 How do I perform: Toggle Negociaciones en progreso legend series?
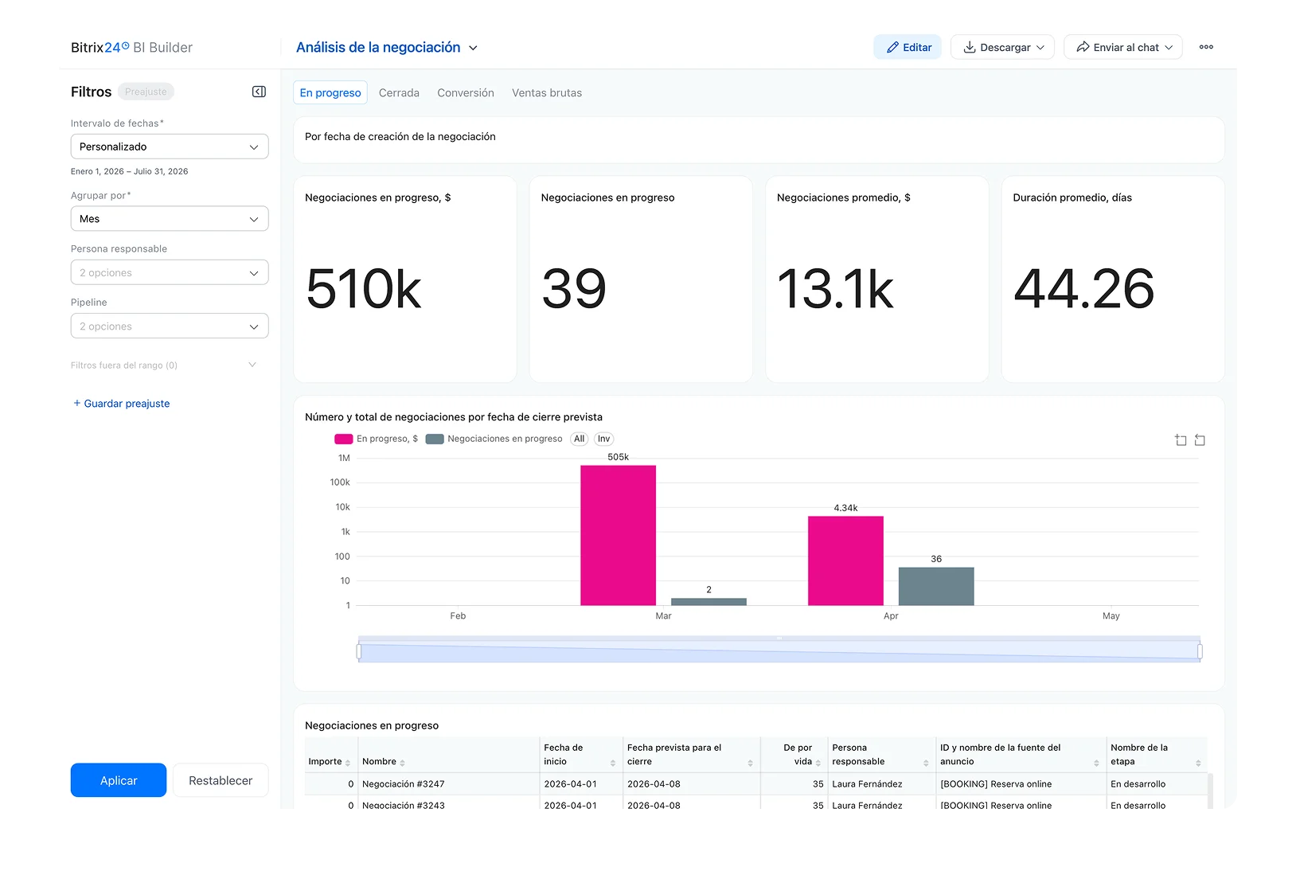[x=494, y=439]
